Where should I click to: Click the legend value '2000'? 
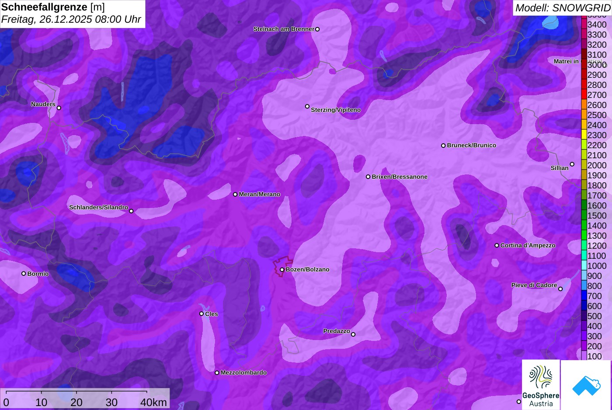point(597,165)
